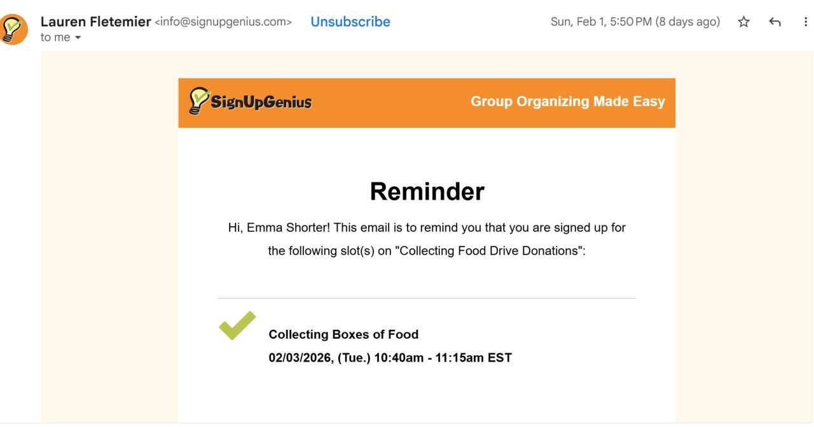The height and width of the screenshot is (427, 814).
Task: Click the "to me" recipient text
Action: click(55, 37)
